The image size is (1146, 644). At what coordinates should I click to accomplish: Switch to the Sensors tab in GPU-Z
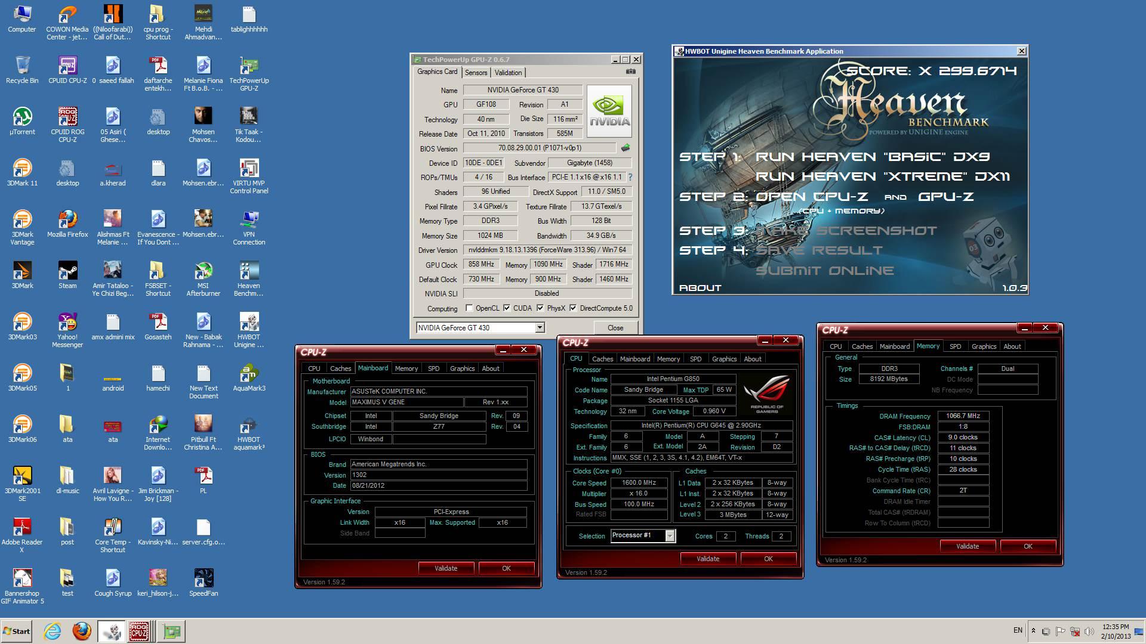click(476, 73)
